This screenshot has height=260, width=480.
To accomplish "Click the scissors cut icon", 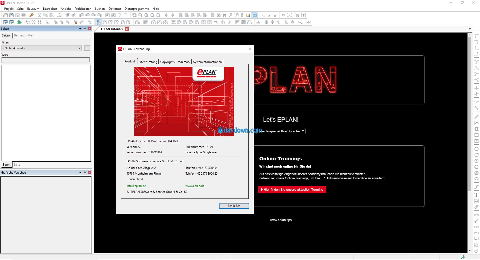I will tap(39, 15).
